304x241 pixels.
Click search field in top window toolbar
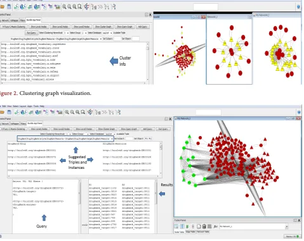coord(206,7)
